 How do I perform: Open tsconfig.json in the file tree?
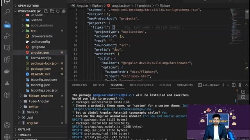[x=40, y=85]
